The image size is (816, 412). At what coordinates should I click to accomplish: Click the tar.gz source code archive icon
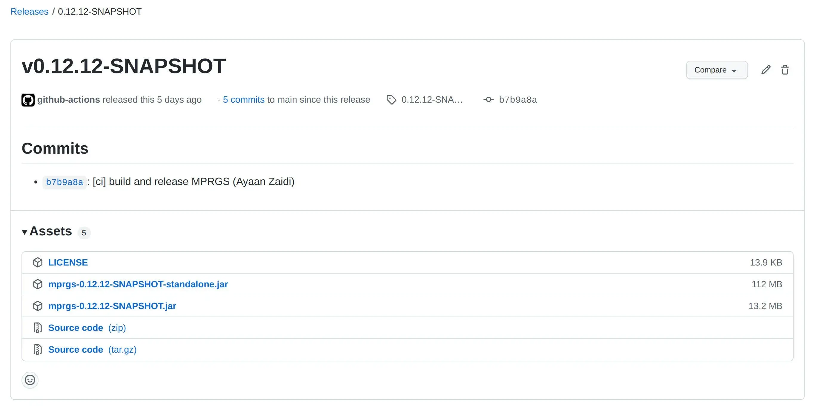coord(38,349)
